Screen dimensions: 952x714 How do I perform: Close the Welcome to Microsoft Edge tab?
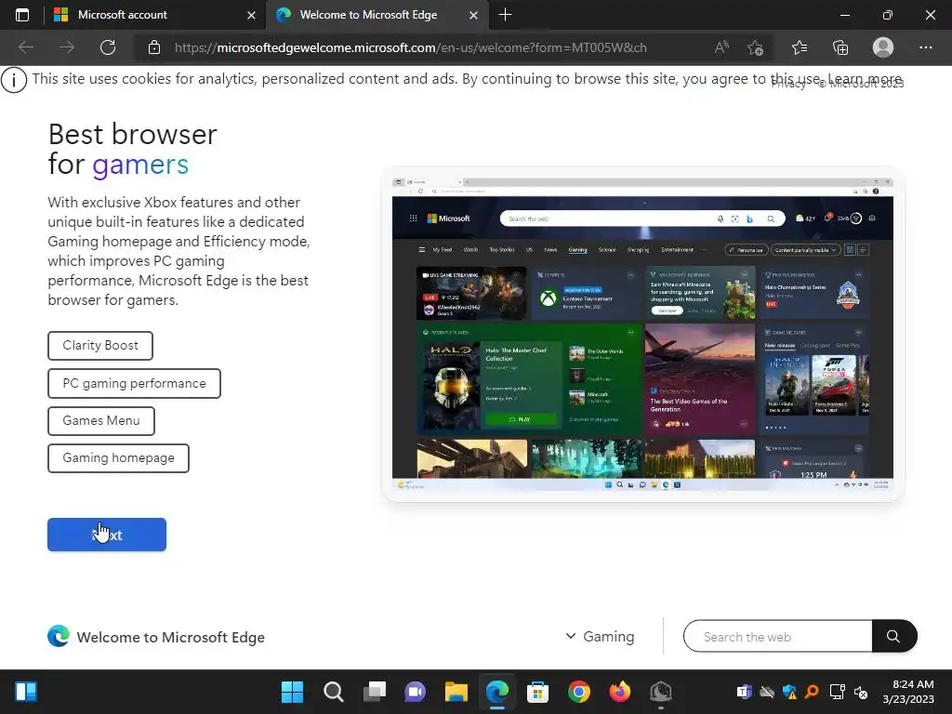tap(473, 15)
